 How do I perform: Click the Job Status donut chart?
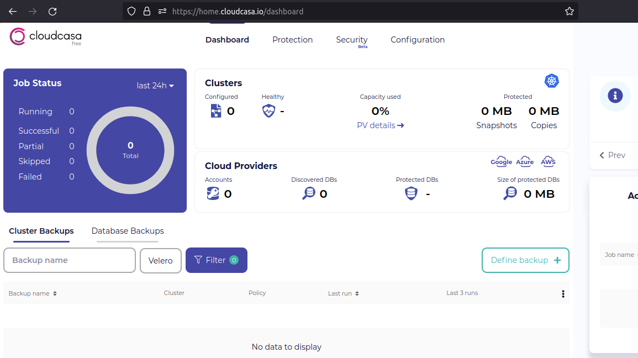(x=130, y=150)
